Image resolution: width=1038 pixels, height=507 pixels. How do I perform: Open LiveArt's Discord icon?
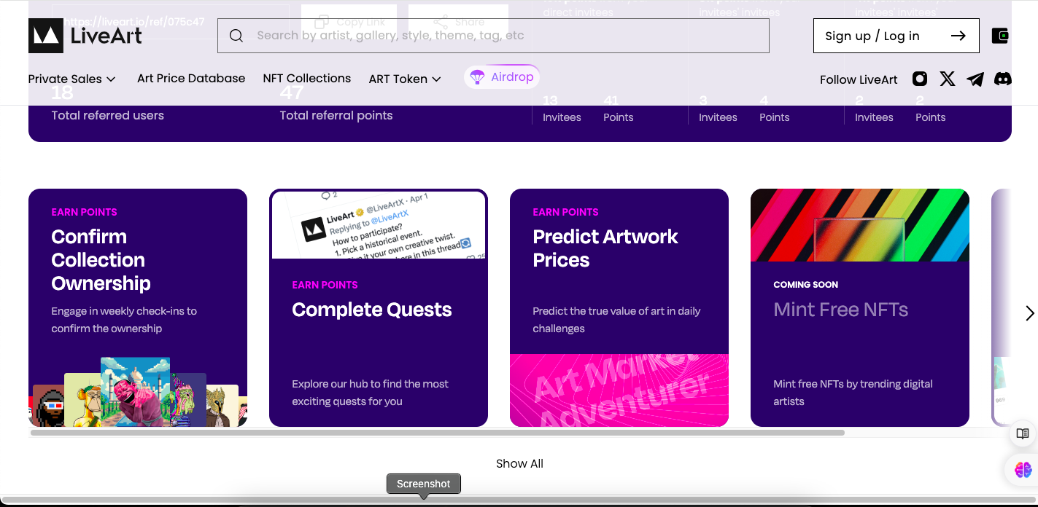[x=1003, y=79]
